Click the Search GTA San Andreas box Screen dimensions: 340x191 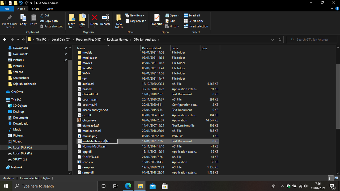[x=312, y=40]
